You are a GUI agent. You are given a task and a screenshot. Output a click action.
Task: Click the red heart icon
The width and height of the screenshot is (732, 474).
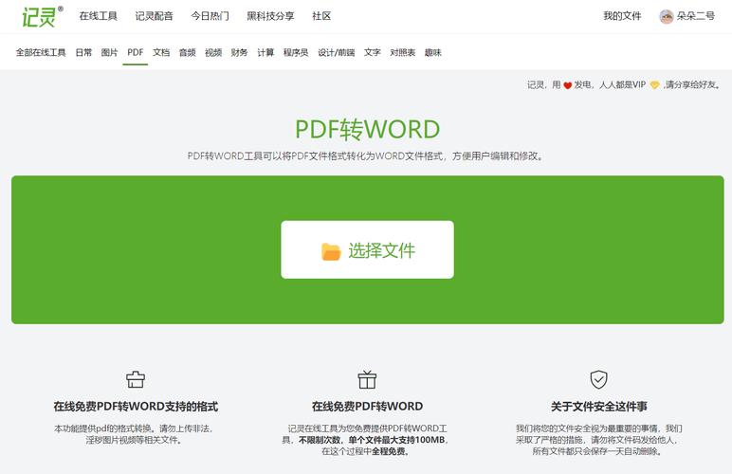pyautogui.click(x=567, y=85)
